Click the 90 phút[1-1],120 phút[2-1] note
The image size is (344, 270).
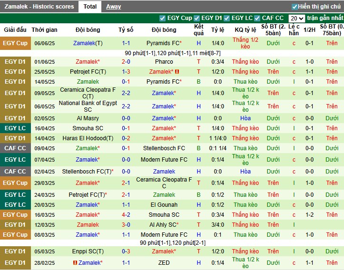173,243
